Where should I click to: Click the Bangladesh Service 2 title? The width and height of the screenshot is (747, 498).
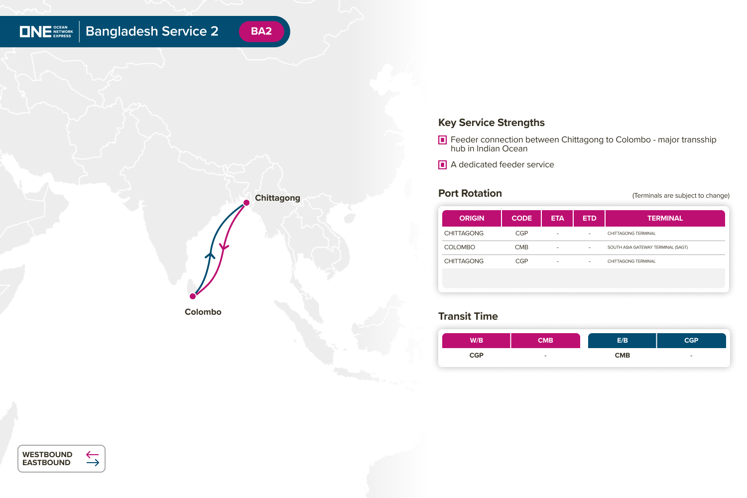click(x=152, y=31)
